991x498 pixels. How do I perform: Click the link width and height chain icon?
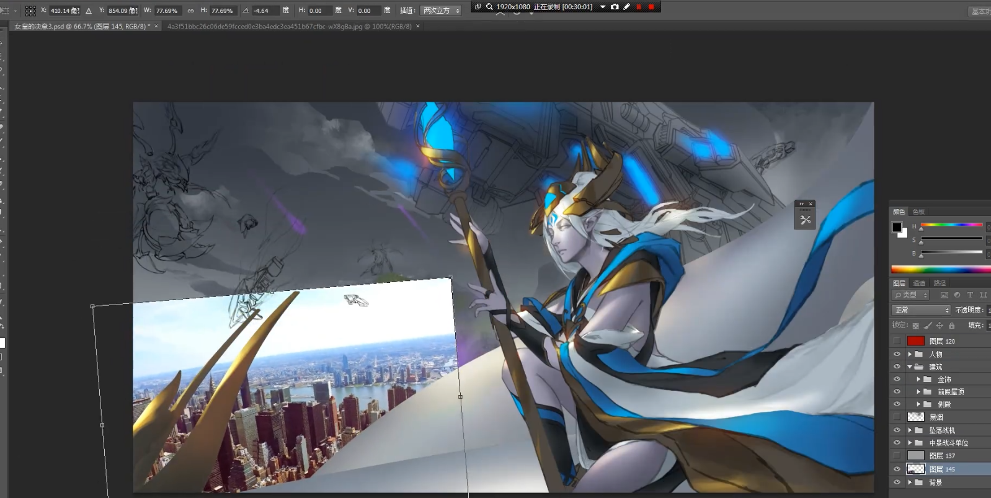[190, 11]
